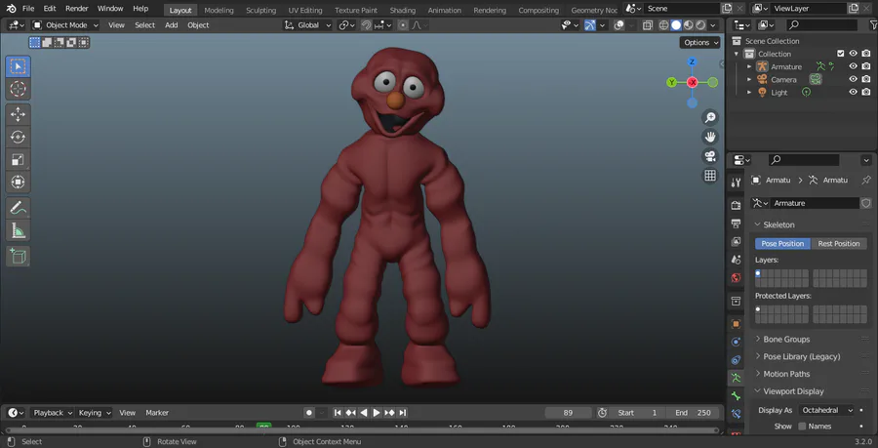This screenshot has height=448, width=878.
Task: Expand the Bone Groups panel
Action: [786, 340]
